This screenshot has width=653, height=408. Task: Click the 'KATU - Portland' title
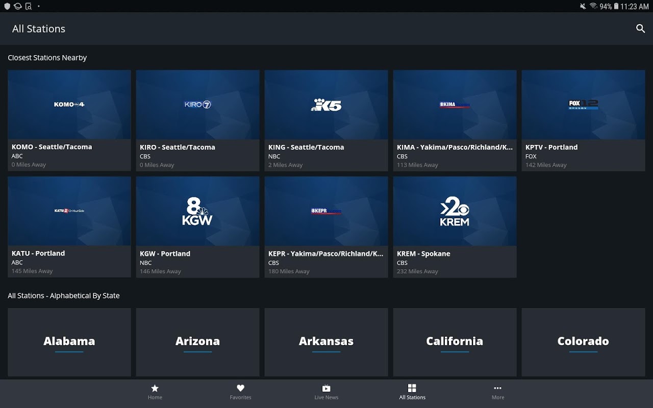[x=38, y=253]
